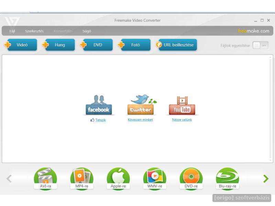275x206 pixels.
Task: Choose the Blu-ray-re output format icon
Action: 228,179
